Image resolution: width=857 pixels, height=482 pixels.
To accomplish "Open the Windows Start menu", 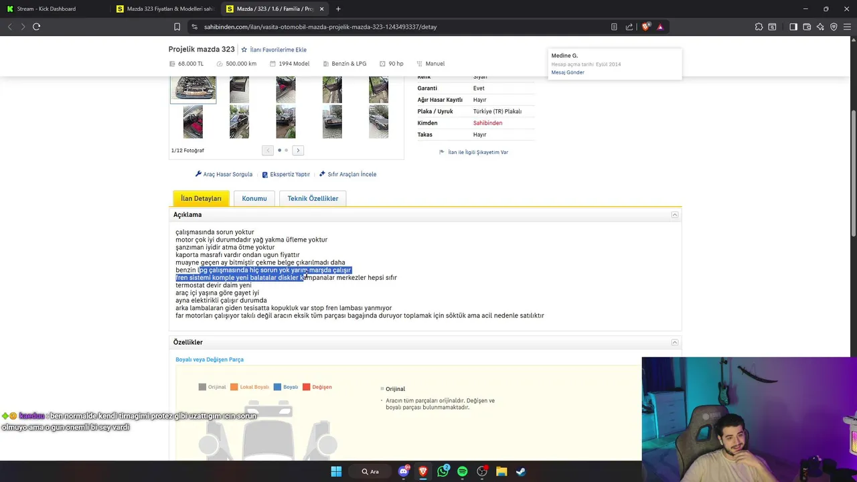I will pyautogui.click(x=336, y=471).
